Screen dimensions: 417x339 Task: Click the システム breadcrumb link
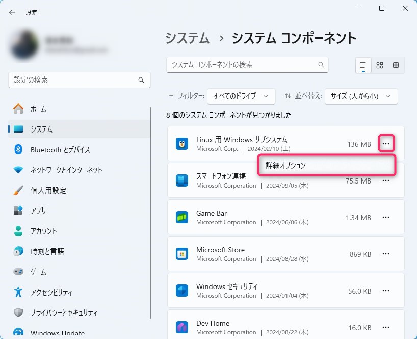click(188, 38)
